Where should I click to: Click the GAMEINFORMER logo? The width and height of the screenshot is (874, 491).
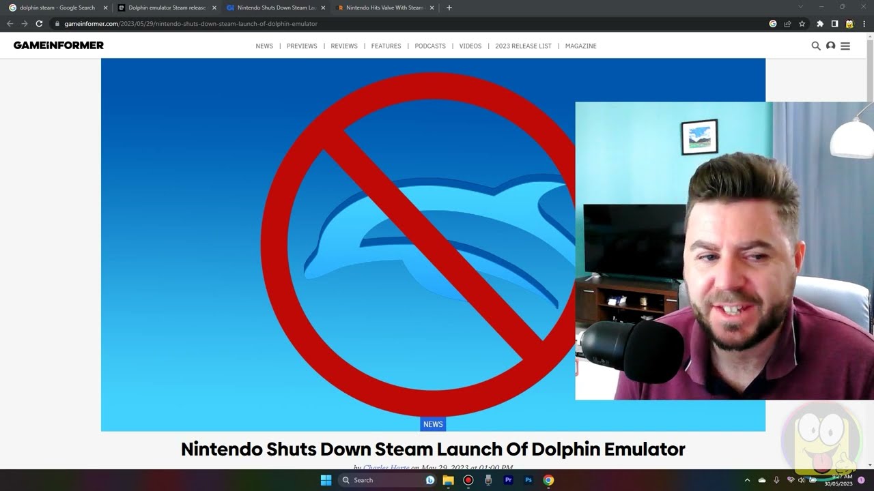pyautogui.click(x=59, y=45)
